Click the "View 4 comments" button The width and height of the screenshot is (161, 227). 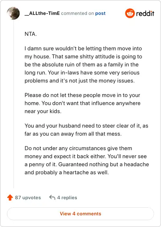tap(80, 214)
